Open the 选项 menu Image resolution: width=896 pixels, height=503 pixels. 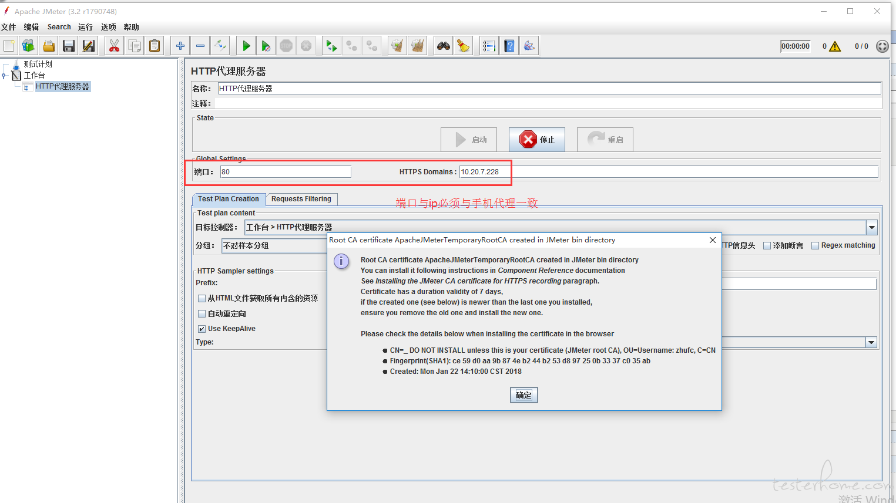(x=108, y=27)
